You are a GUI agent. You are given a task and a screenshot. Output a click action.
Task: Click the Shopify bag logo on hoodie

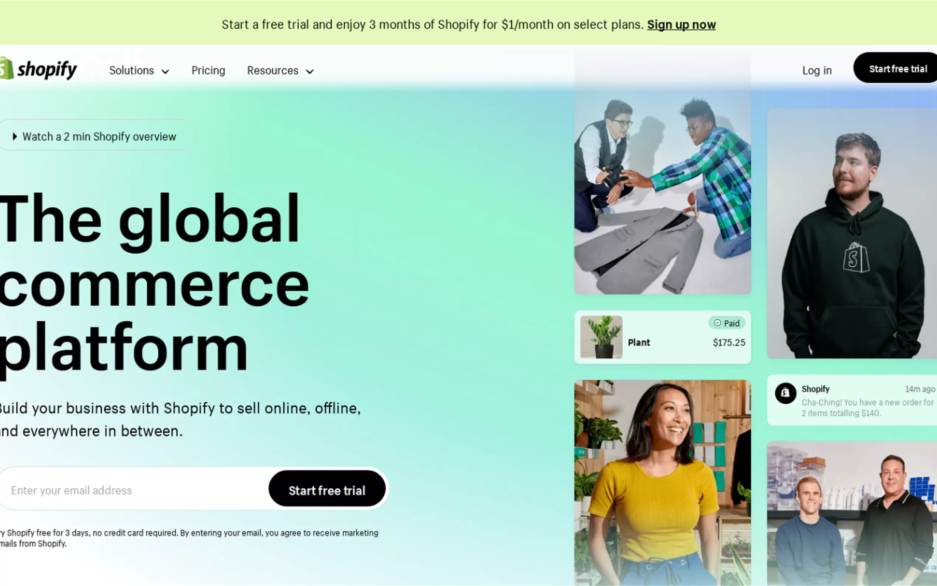[855, 258]
